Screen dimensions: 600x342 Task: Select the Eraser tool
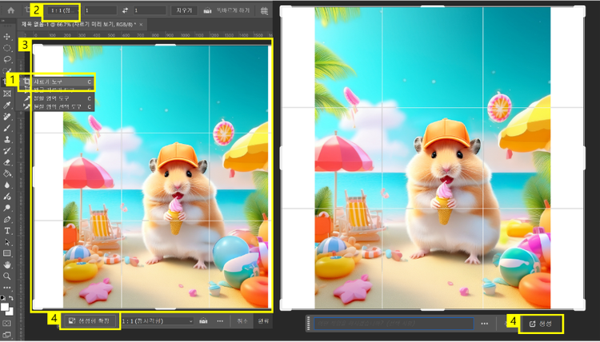click(x=7, y=162)
